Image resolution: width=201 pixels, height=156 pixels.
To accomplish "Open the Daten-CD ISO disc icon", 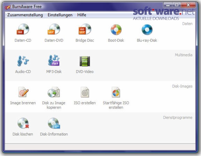I will (23, 29).
